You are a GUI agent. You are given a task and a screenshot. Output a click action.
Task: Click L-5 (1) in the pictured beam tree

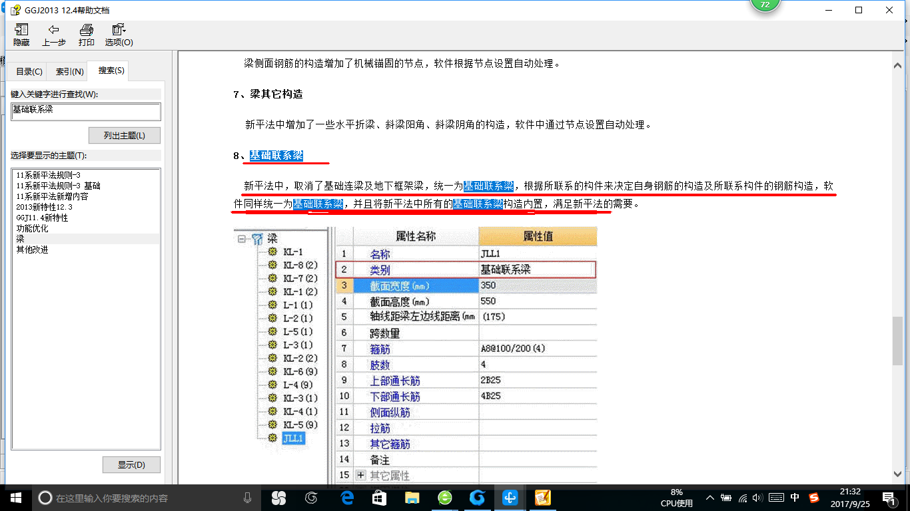pos(298,331)
